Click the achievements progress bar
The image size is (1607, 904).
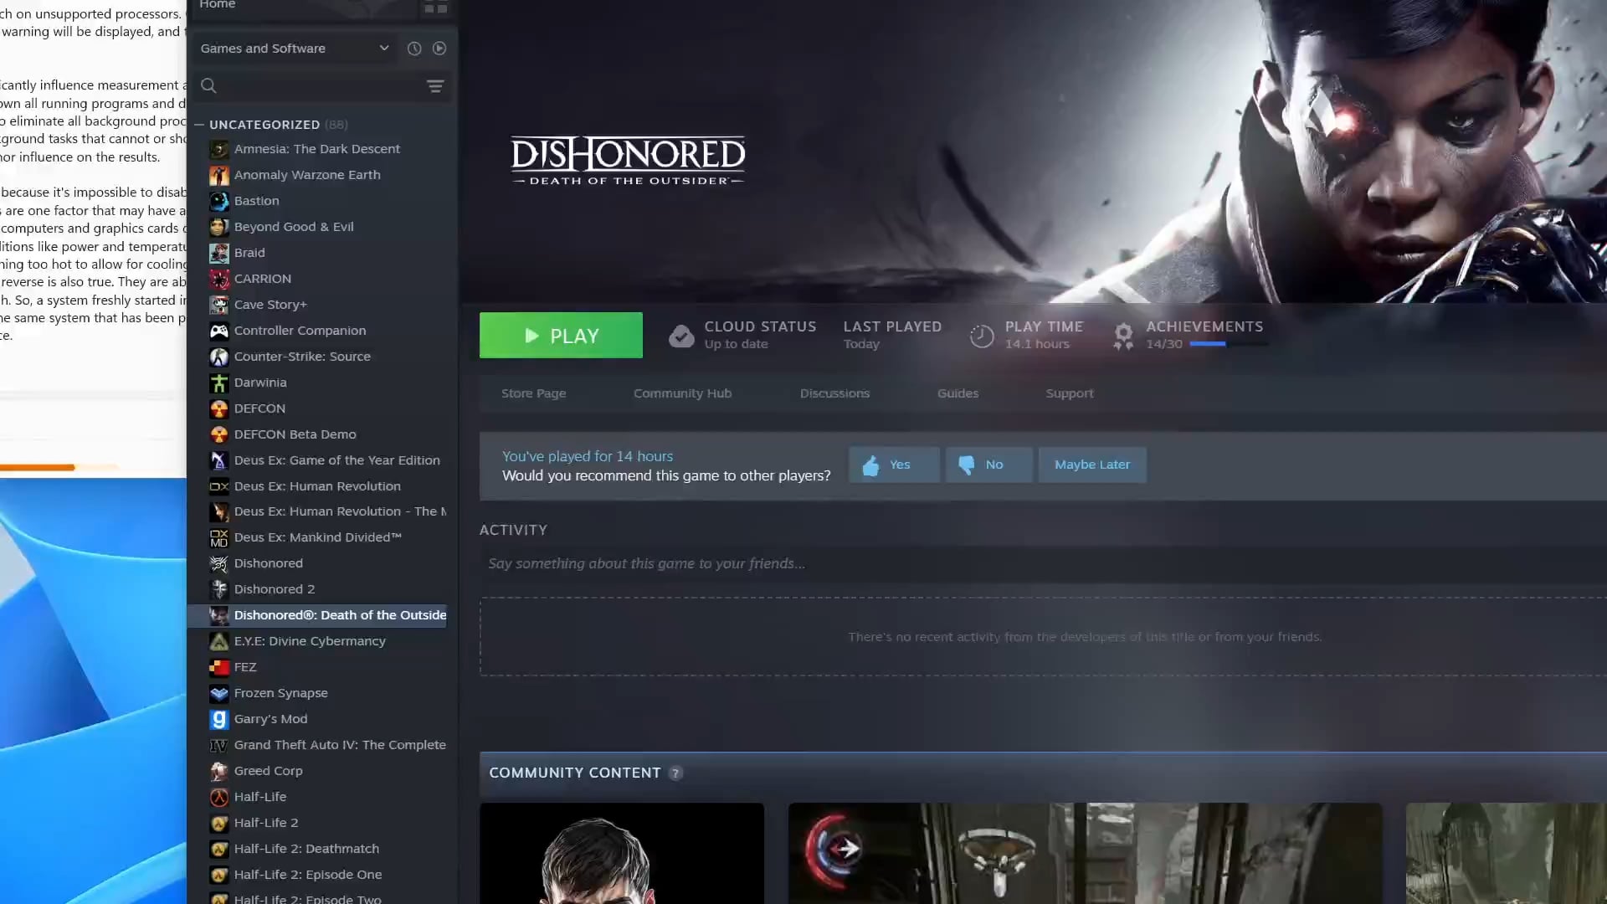1227,344
